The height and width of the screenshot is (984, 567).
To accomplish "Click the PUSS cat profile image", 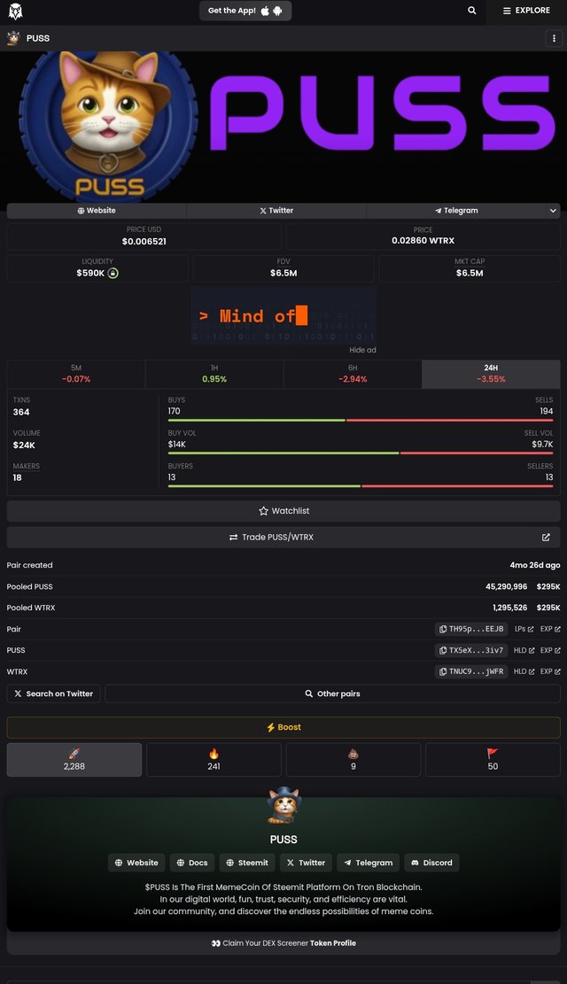I will [283, 806].
